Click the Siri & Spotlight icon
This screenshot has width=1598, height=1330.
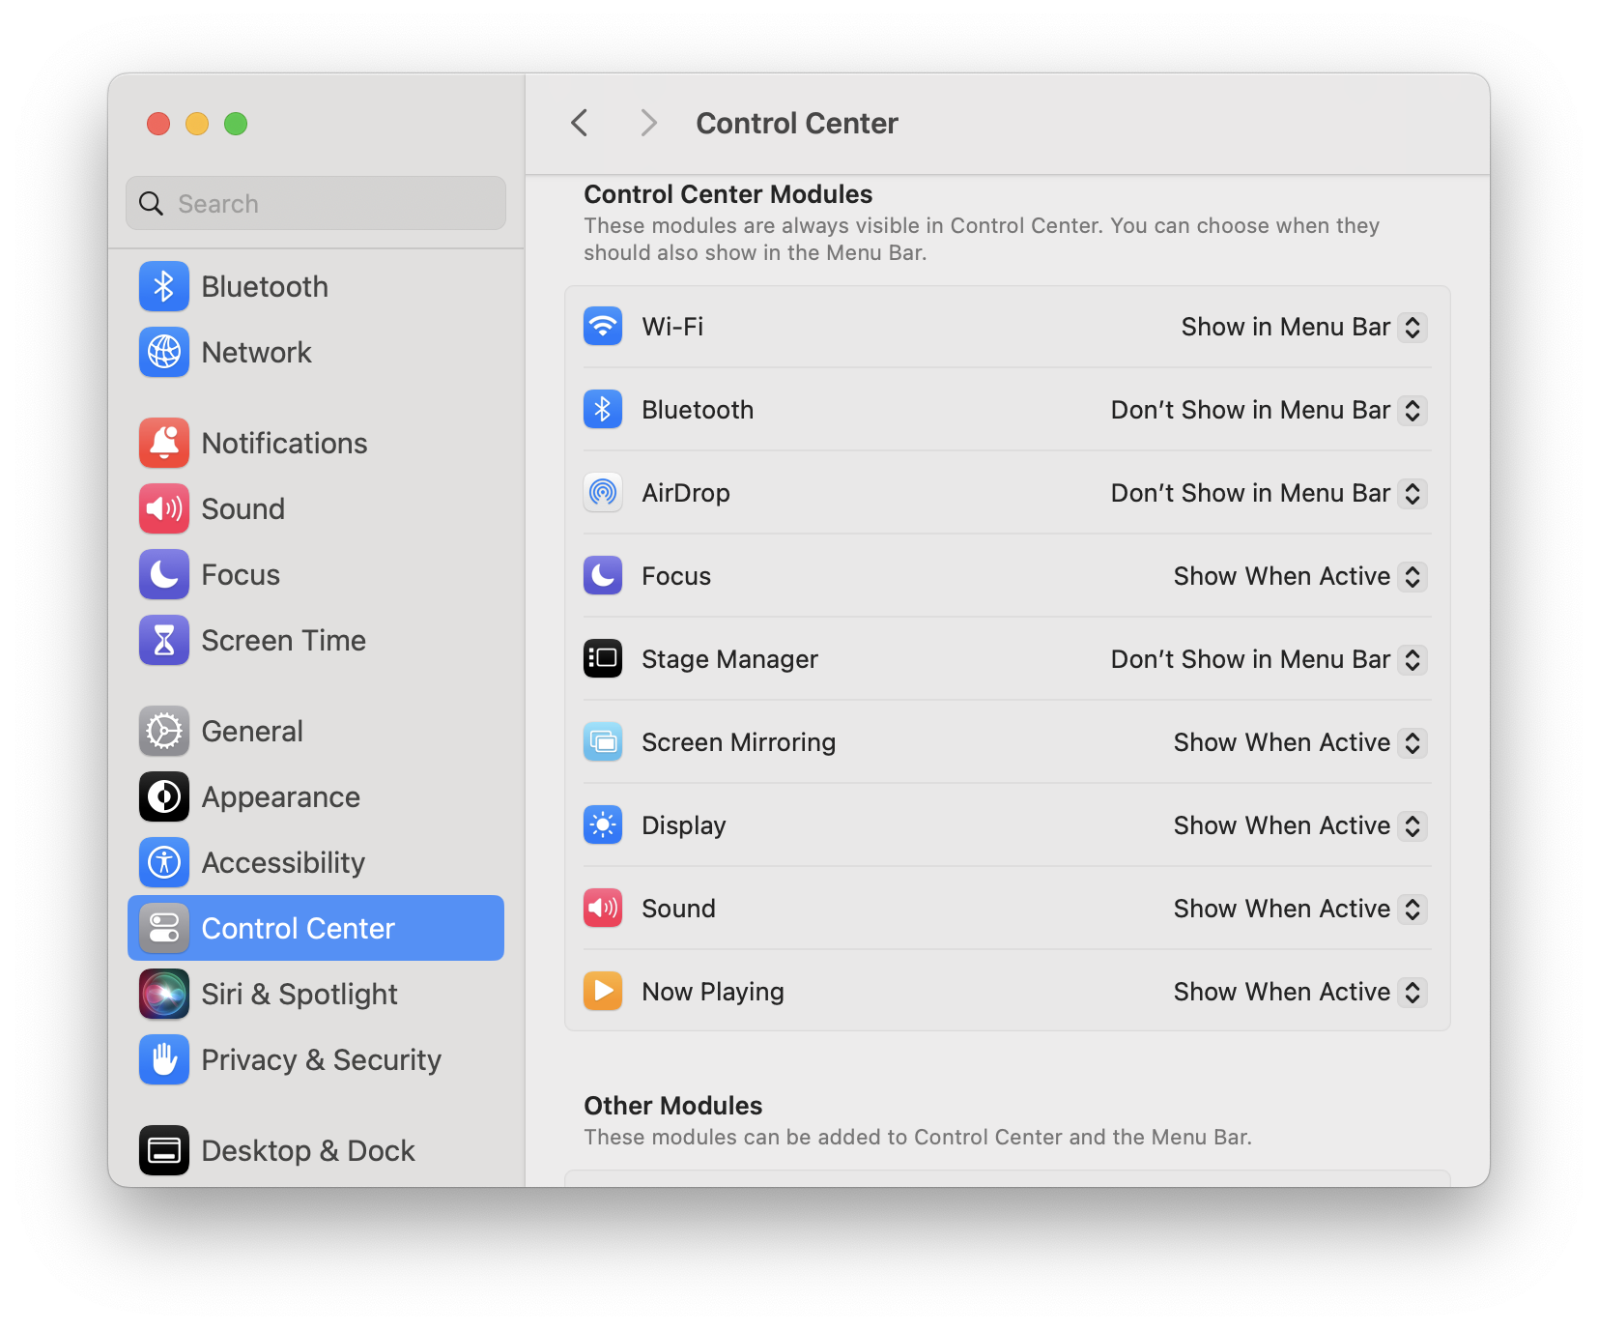[163, 994]
